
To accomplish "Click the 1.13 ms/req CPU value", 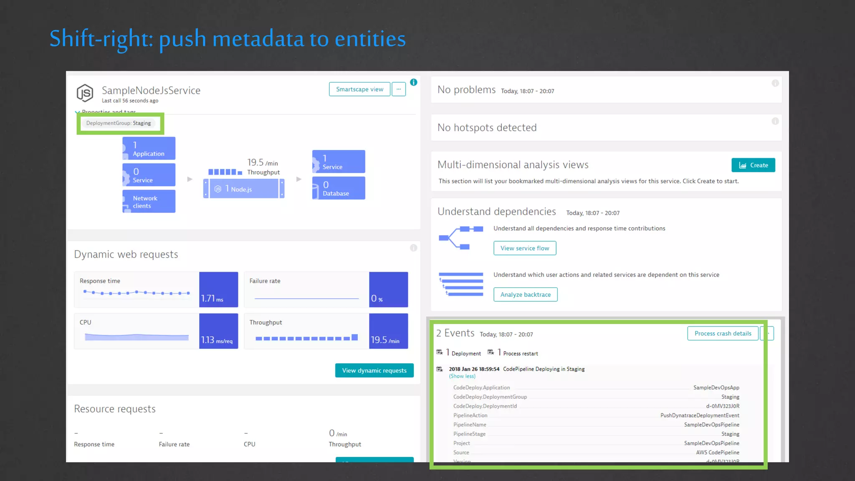I will tap(217, 340).
